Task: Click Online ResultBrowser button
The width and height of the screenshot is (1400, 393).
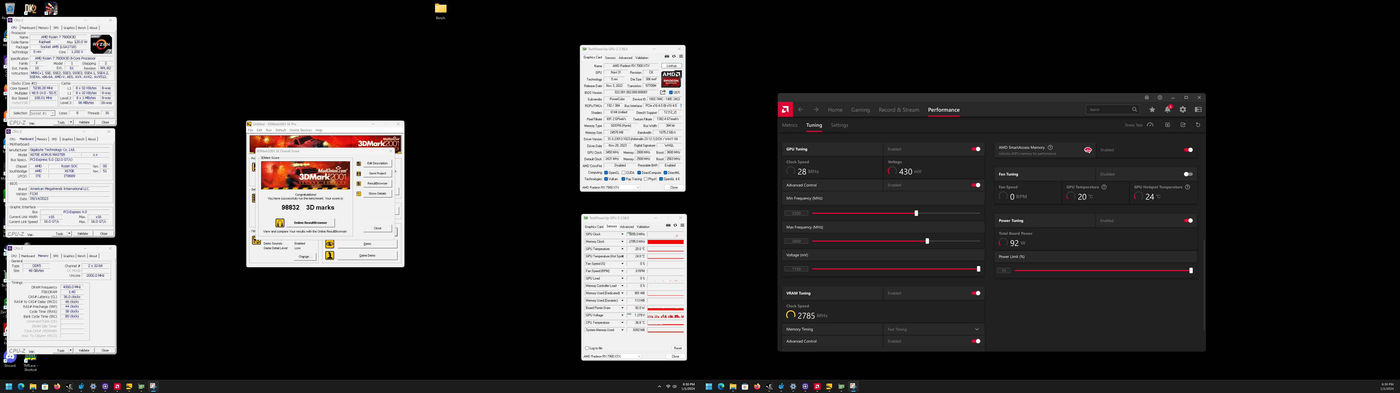Action: 310,222
